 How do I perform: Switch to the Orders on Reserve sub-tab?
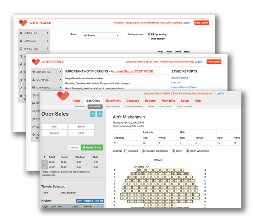coord(134,107)
